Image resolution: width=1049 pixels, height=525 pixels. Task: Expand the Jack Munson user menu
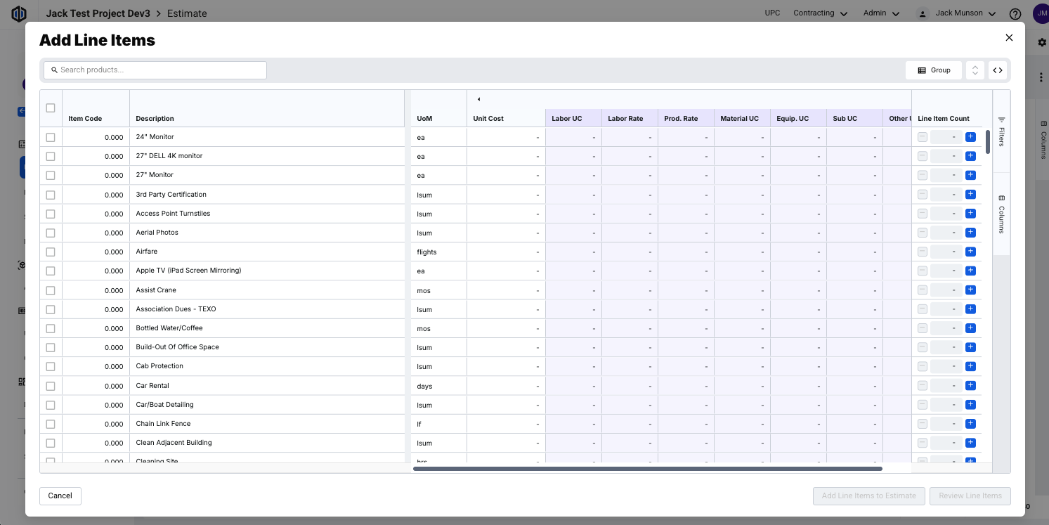pos(957,13)
